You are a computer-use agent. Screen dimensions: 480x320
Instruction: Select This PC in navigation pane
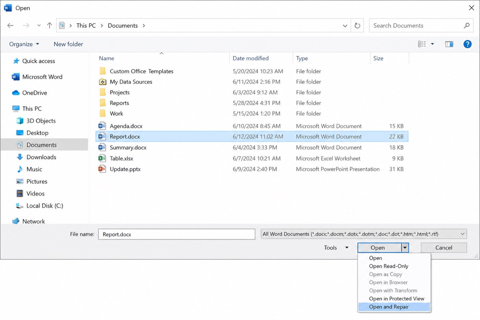[27, 108]
